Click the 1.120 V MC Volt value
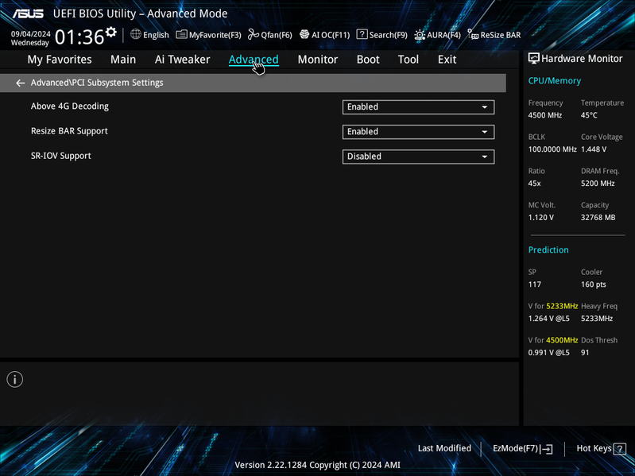This screenshot has width=635, height=476. pos(540,218)
